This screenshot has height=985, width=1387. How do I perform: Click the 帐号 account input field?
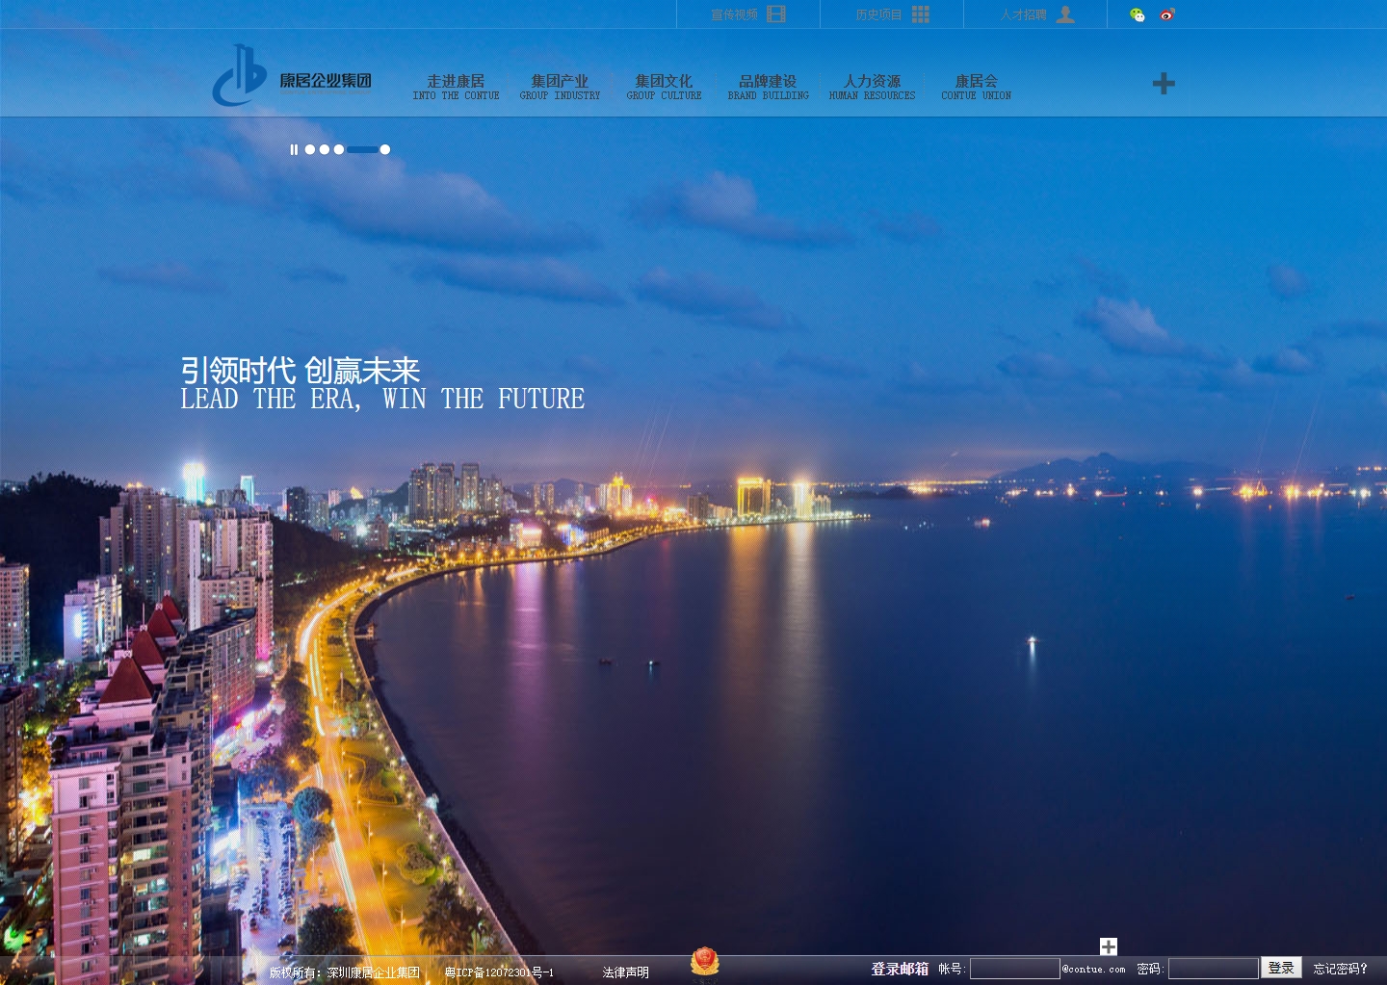pyautogui.click(x=1014, y=969)
